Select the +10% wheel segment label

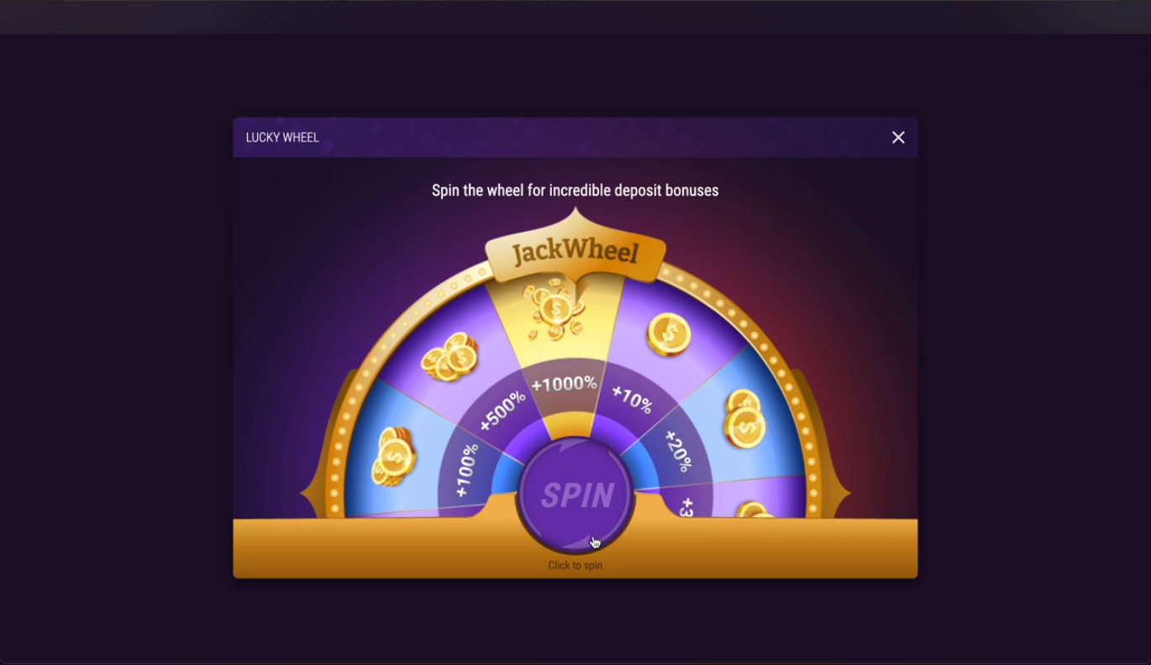632,400
